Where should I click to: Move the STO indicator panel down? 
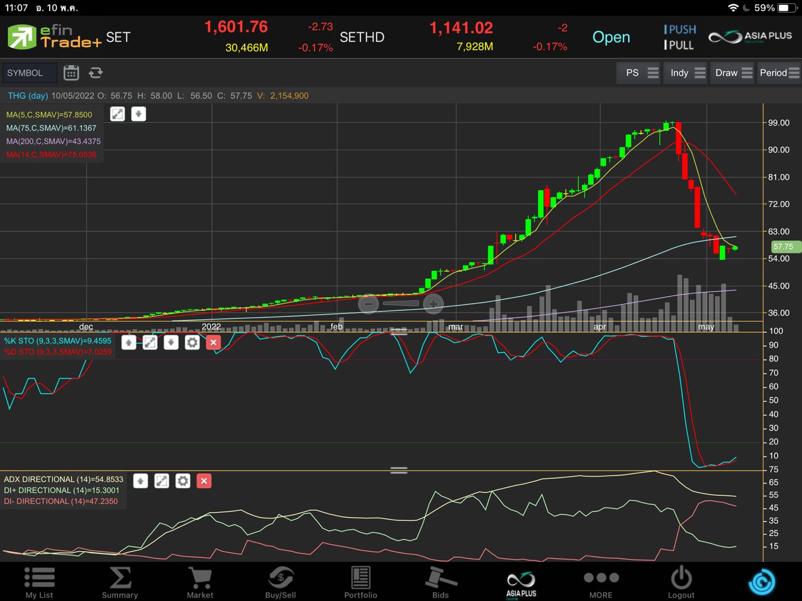171,342
